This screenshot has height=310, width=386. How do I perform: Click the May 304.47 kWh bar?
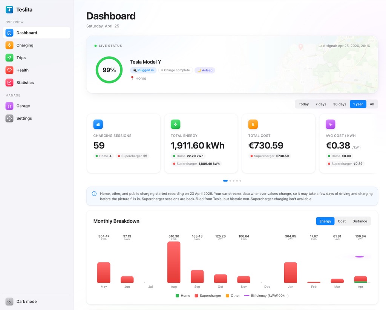[104, 273]
